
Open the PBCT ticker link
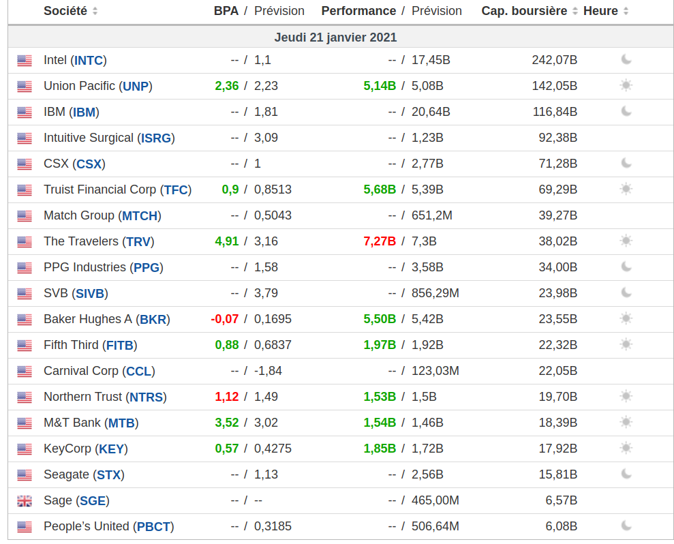coord(153,526)
